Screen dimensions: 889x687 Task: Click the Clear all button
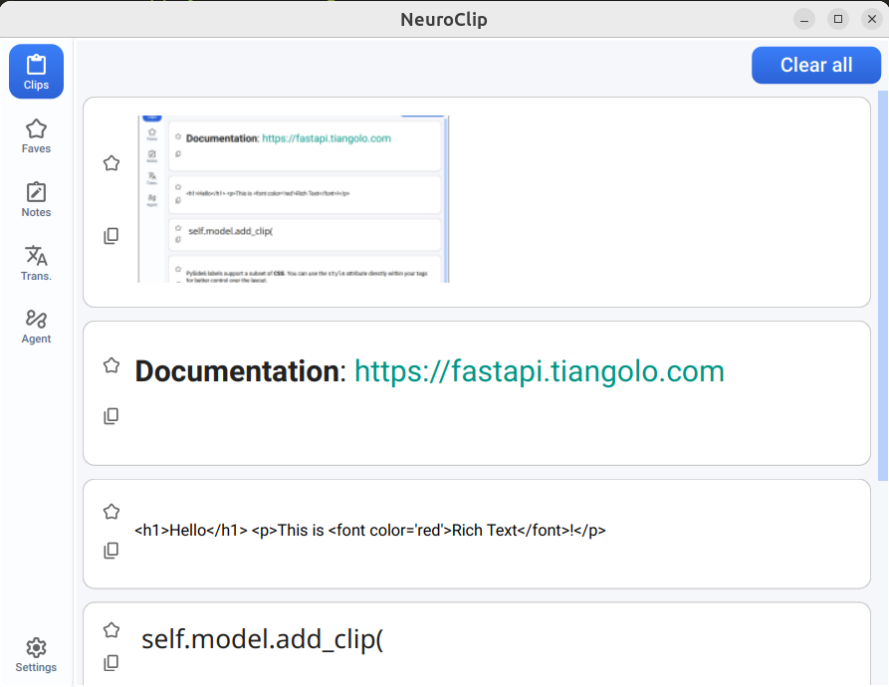coord(816,65)
